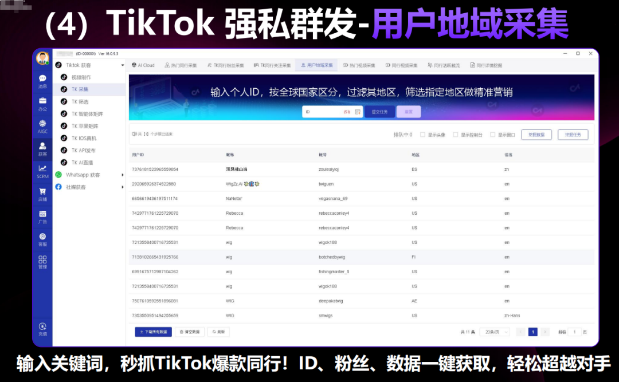Switch to the AI Cloud tab
The height and width of the screenshot is (382, 619).
pos(143,65)
